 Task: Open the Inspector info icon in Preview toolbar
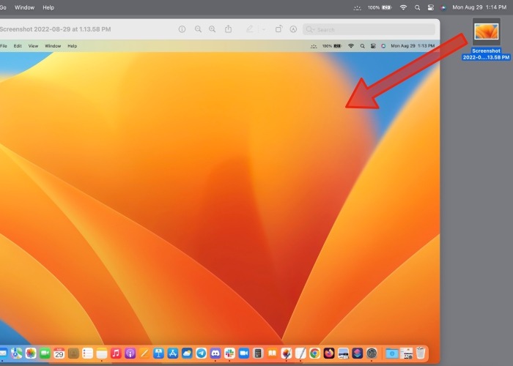[182, 29]
